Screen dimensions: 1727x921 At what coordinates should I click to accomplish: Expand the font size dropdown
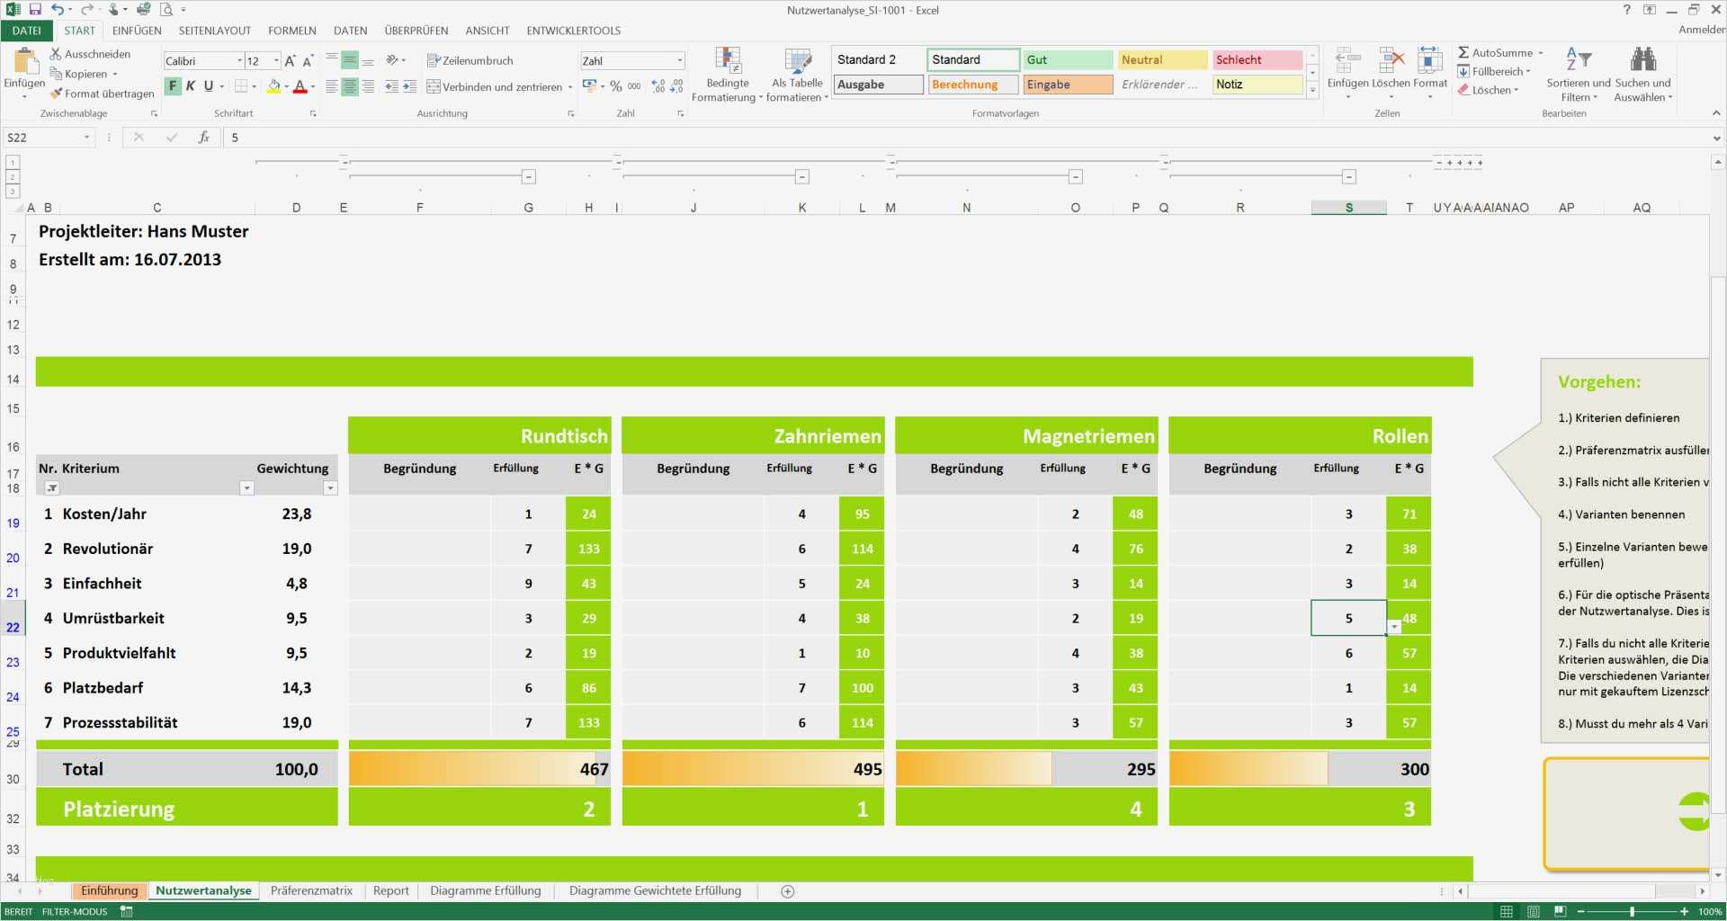[274, 60]
